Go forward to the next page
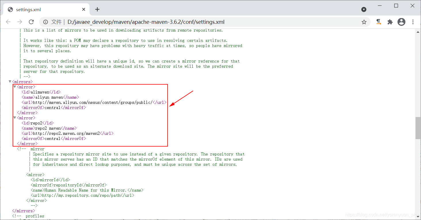 coord(20,22)
